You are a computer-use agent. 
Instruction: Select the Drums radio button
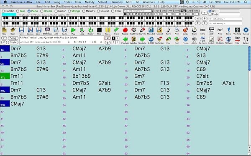pyautogui.click(x=42, y=11)
